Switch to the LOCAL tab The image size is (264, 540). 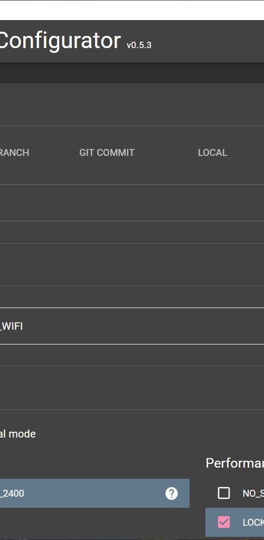[212, 153]
